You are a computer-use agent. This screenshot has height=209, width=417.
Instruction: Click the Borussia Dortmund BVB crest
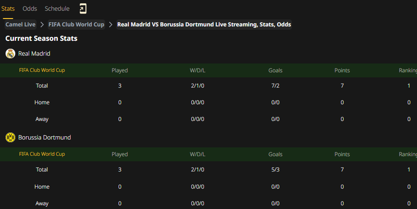10,138
